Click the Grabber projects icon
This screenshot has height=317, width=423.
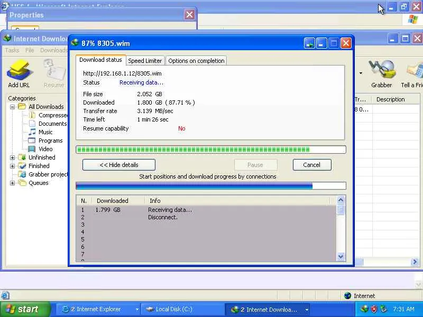coord(22,174)
